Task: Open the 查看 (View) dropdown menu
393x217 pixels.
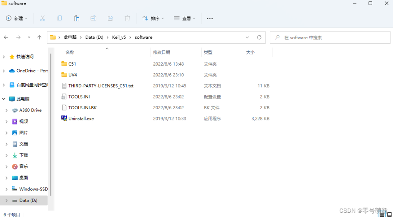Action: click(x=185, y=18)
